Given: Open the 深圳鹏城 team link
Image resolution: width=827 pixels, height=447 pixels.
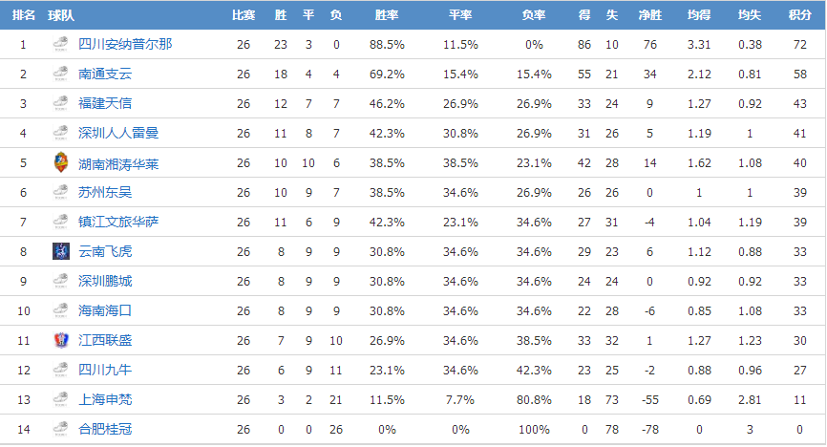Looking at the screenshot, I should tap(105, 281).
